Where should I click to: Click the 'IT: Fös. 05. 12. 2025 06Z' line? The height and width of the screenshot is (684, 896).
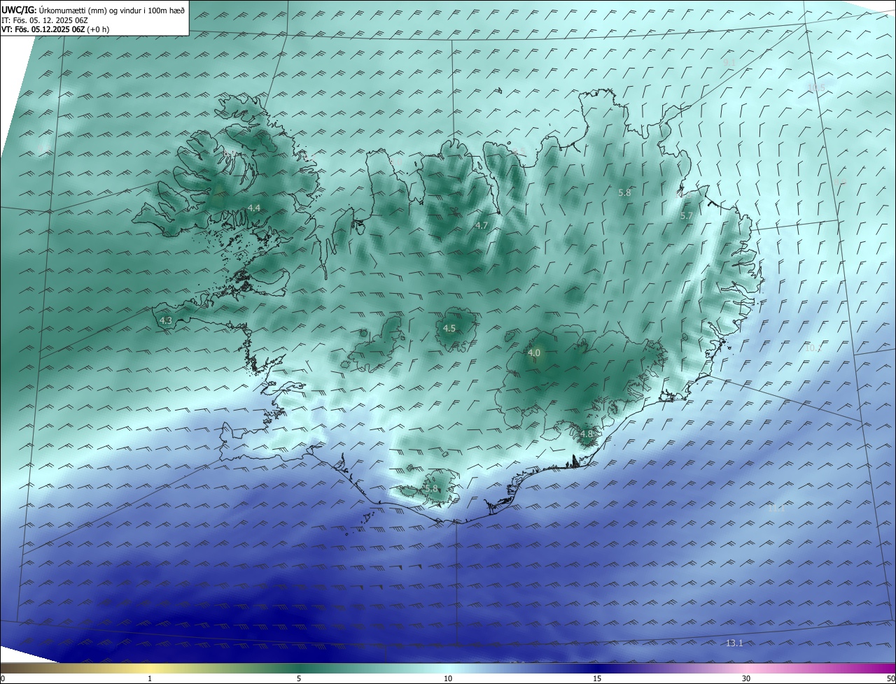coord(45,20)
